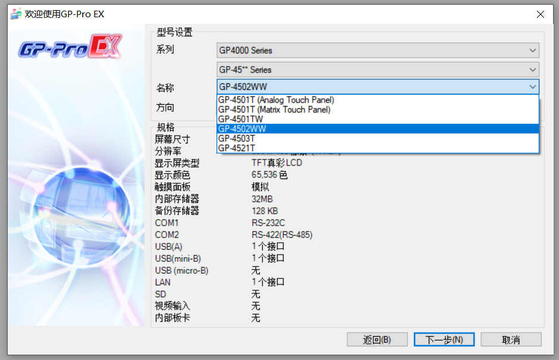Click the 下一步(N) next button
The image size is (559, 360).
[444, 340]
